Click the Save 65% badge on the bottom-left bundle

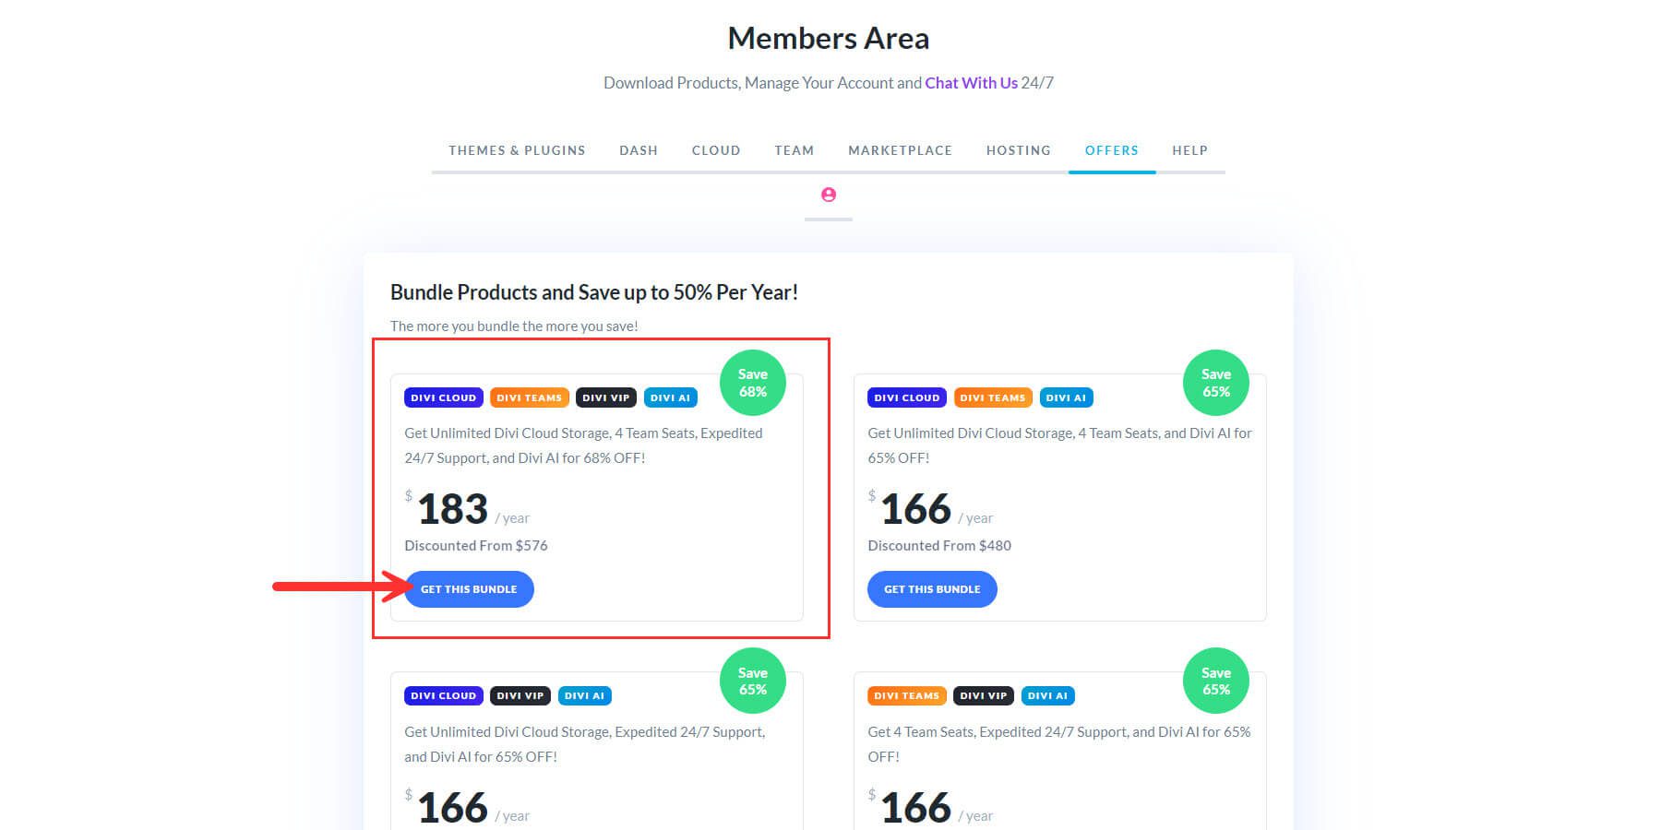(x=753, y=681)
